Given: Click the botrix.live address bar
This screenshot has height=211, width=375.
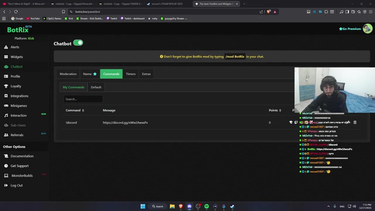Looking at the screenshot, I should 164,12.
